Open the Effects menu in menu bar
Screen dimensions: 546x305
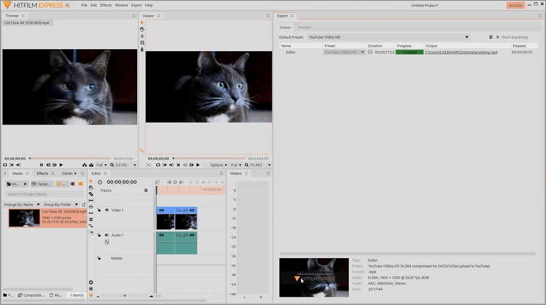106,5
